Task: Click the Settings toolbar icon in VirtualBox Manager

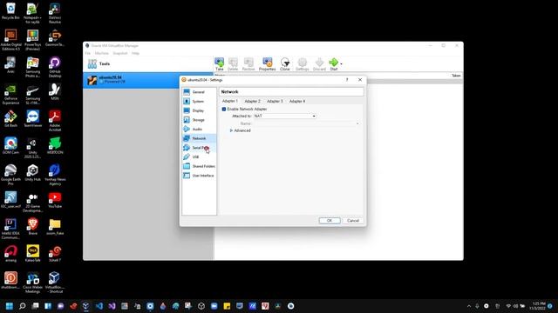Action: [303, 64]
